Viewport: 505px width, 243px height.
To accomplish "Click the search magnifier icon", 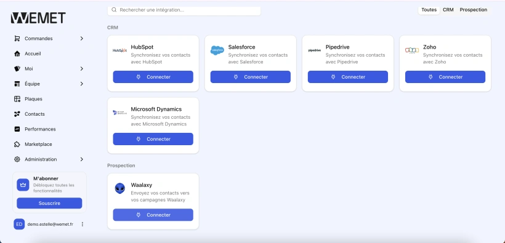I will [114, 10].
